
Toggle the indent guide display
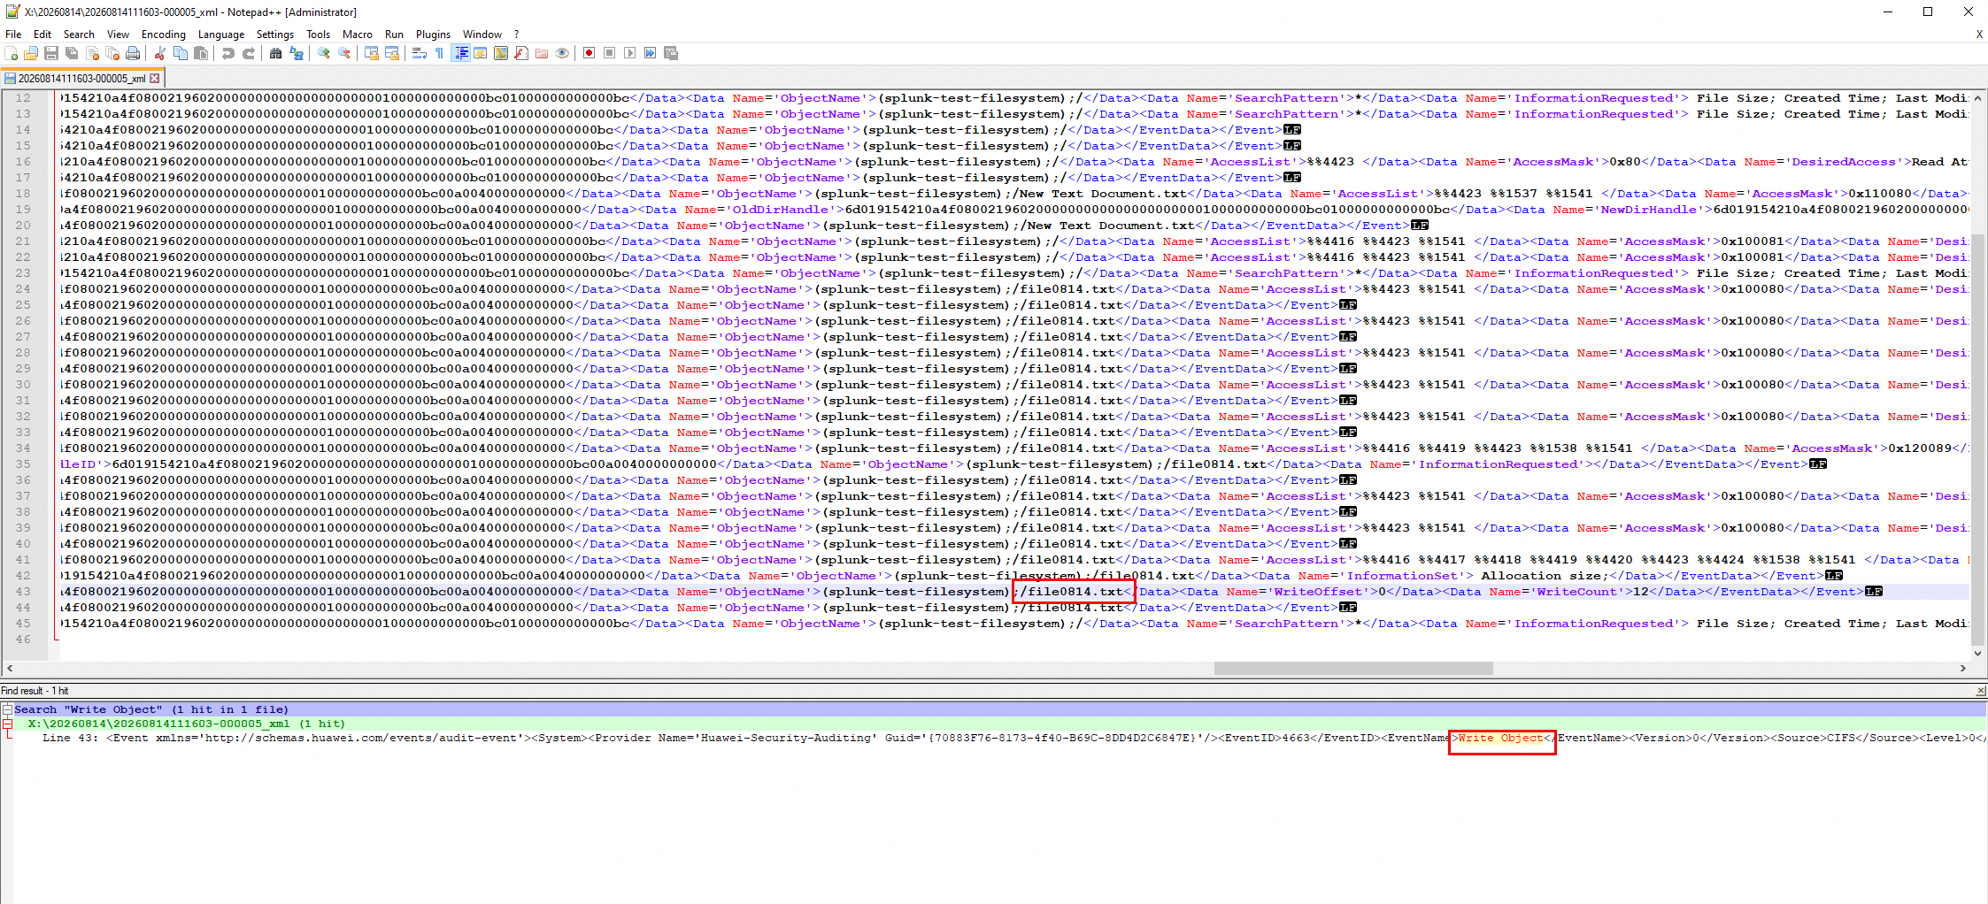click(460, 53)
